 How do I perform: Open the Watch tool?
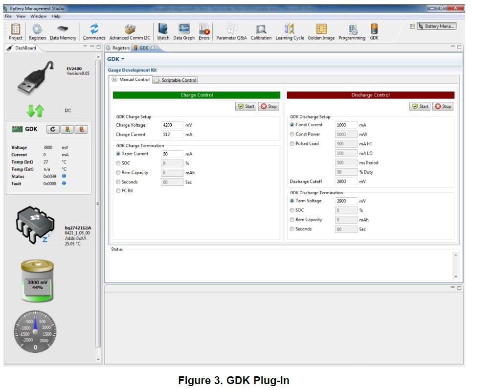coord(163,32)
